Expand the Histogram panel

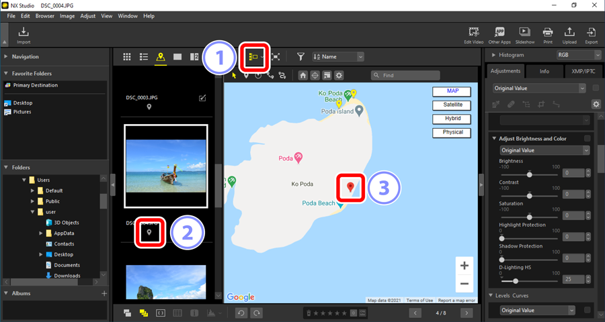[x=493, y=55]
